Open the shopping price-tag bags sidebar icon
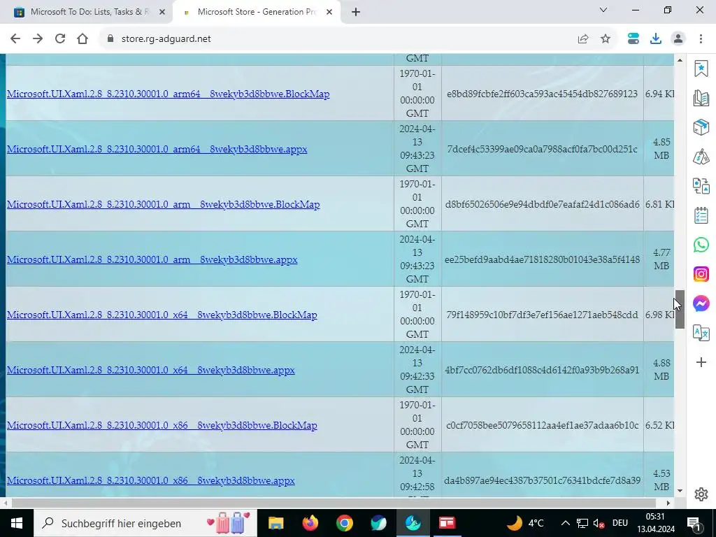The height and width of the screenshot is (537, 716). coord(701,157)
